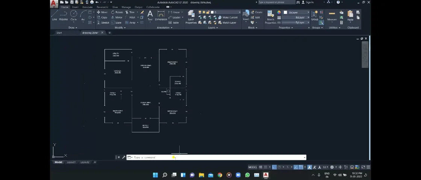Open the Annotate ribbon tab
This screenshot has width=421, height=180.
point(87,7)
